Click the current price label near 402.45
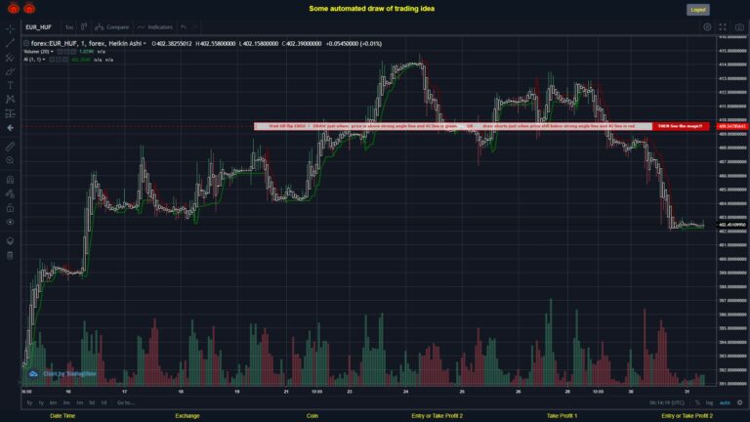 732,225
